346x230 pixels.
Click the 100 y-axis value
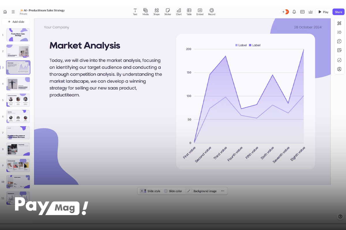point(189,96)
